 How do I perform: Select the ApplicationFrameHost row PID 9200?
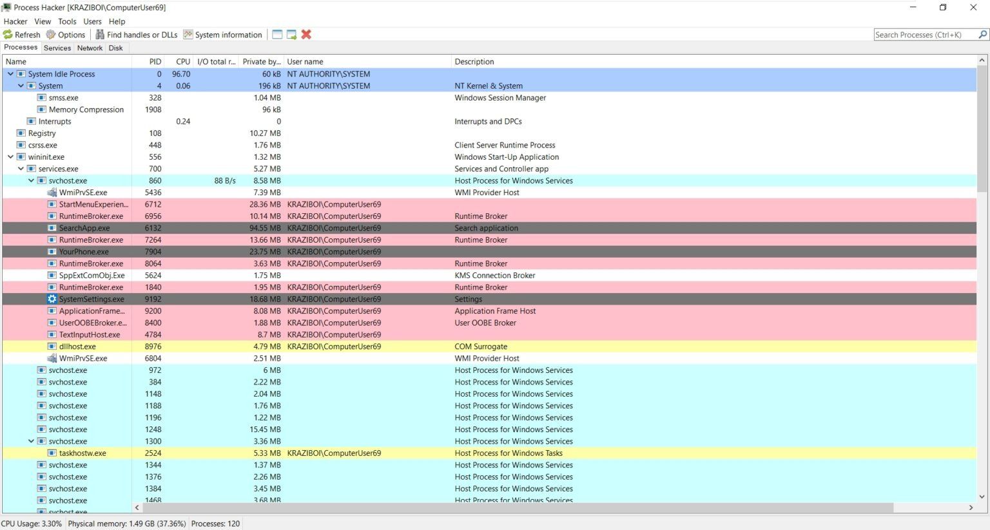pyautogui.click(x=490, y=311)
